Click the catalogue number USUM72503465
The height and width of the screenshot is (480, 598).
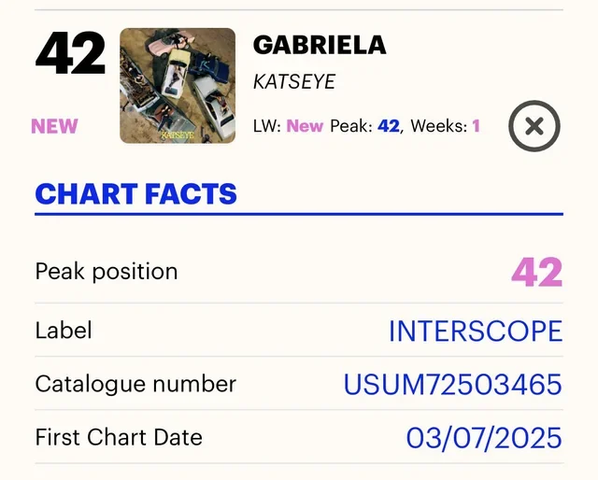[x=452, y=384]
